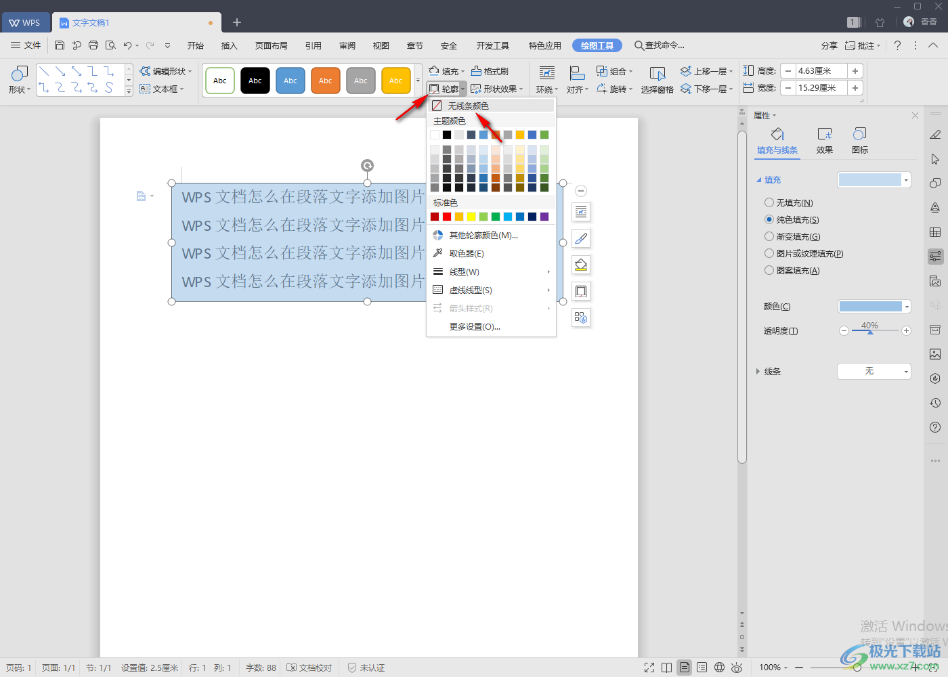Click the undo arrow icon
This screenshot has height=677, width=948.
pyautogui.click(x=127, y=45)
